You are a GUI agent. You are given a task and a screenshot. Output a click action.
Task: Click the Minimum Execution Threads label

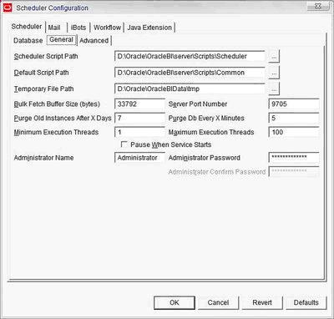(x=56, y=132)
